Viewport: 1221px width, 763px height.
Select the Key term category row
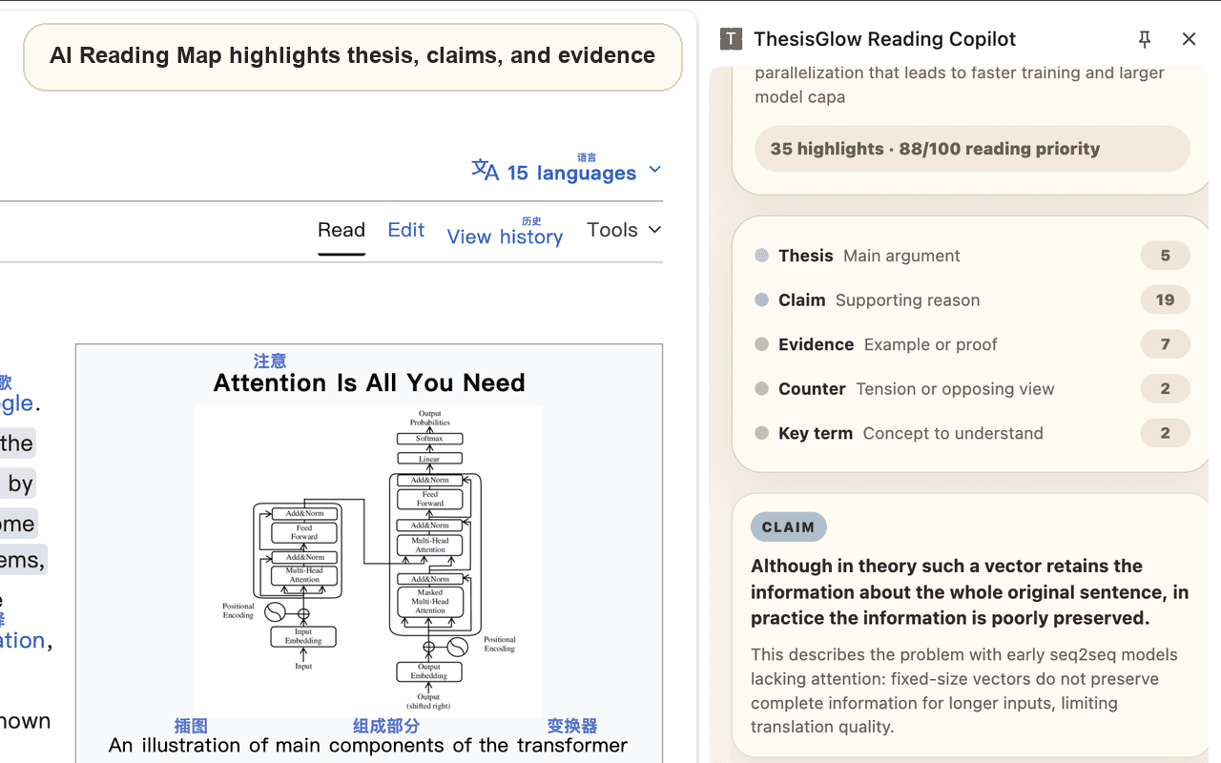tap(971, 433)
